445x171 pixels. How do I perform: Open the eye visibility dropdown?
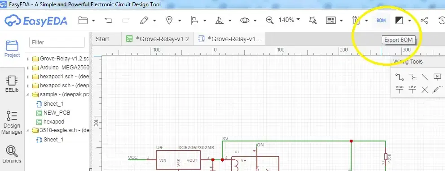(x=255, y=21)
